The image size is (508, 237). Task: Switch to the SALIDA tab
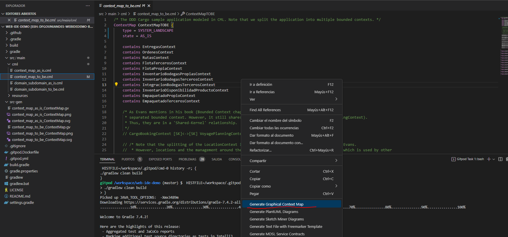pos(217,159)
